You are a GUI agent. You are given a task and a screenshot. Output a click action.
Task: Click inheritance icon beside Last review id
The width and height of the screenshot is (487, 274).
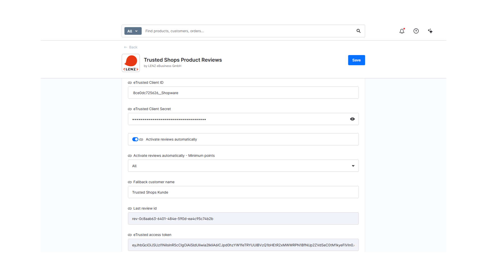pos(130,209)
